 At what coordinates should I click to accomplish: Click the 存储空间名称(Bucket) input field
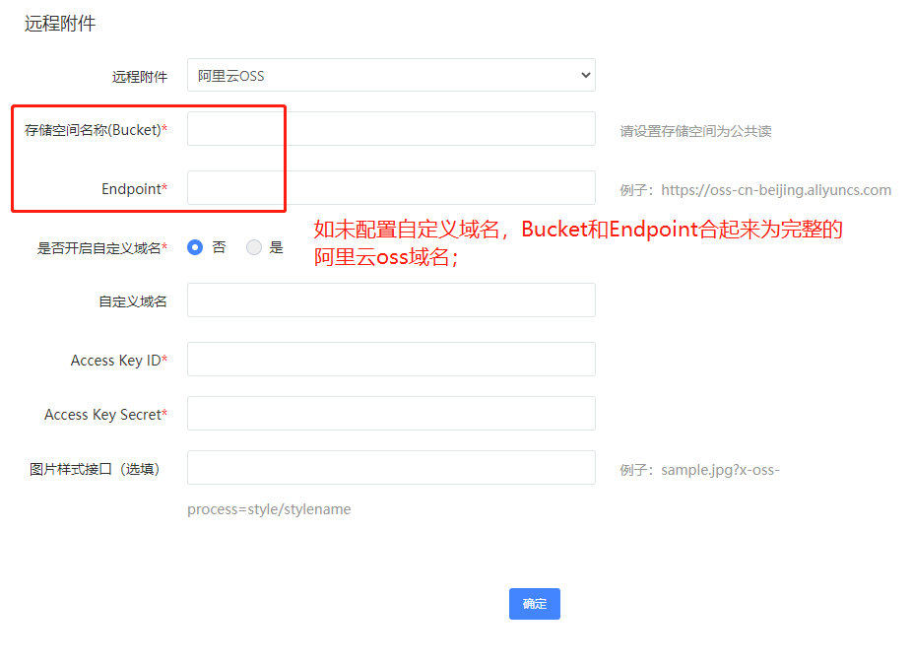click(x=391, y=129)
